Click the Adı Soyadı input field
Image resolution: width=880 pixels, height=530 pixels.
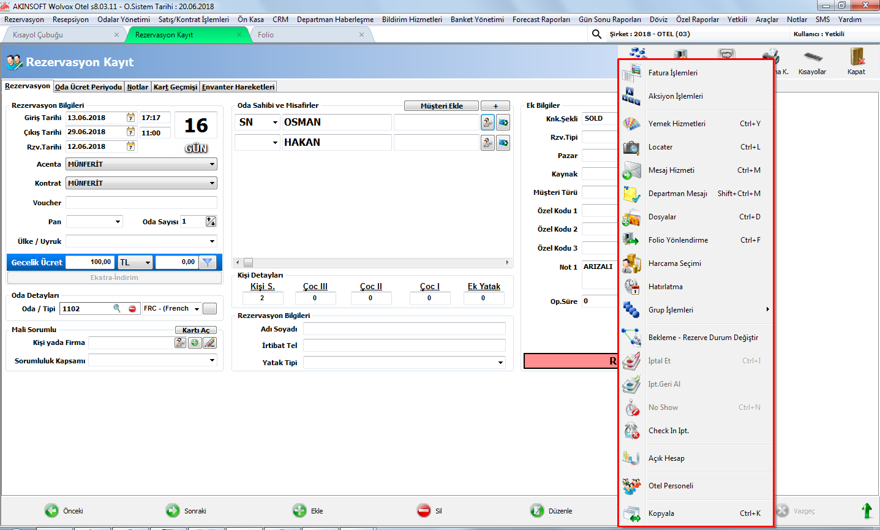(404, 329)
